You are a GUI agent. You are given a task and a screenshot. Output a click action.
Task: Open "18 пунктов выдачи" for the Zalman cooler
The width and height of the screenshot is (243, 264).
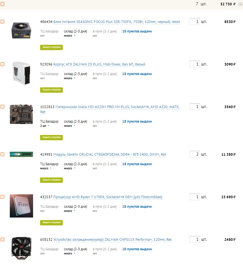[x=137, y=249]
